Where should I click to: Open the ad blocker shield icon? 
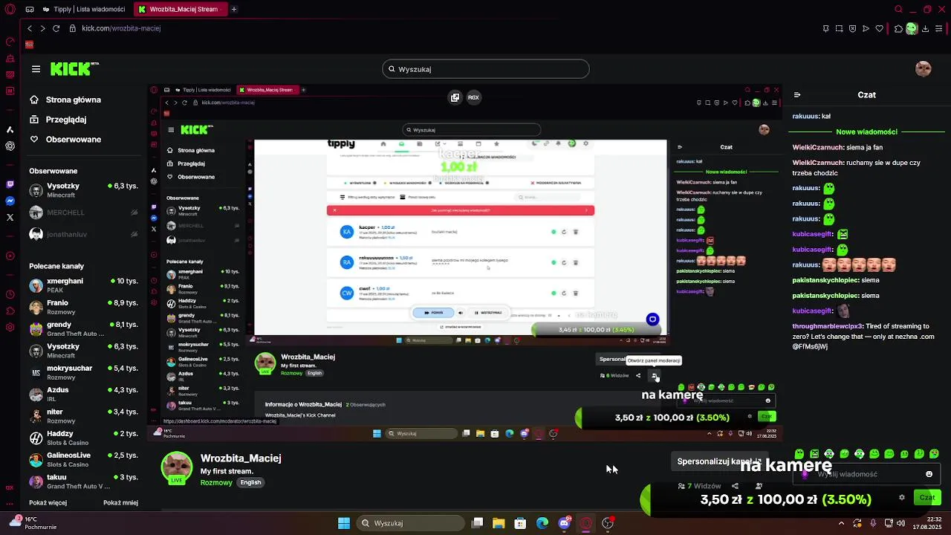click(x=853, y=28)
